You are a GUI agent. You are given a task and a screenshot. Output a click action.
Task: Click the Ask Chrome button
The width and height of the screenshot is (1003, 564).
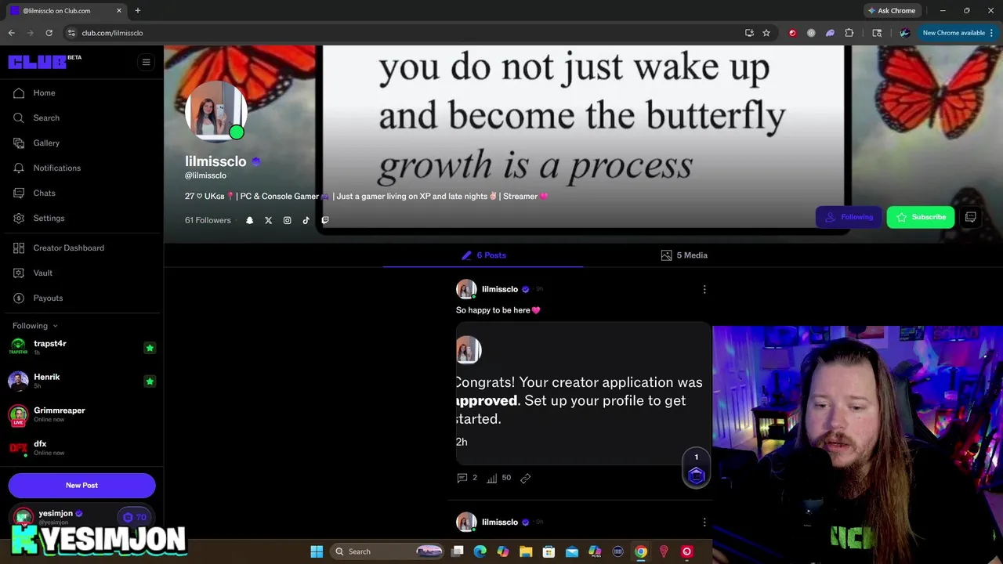pos(892,11)
